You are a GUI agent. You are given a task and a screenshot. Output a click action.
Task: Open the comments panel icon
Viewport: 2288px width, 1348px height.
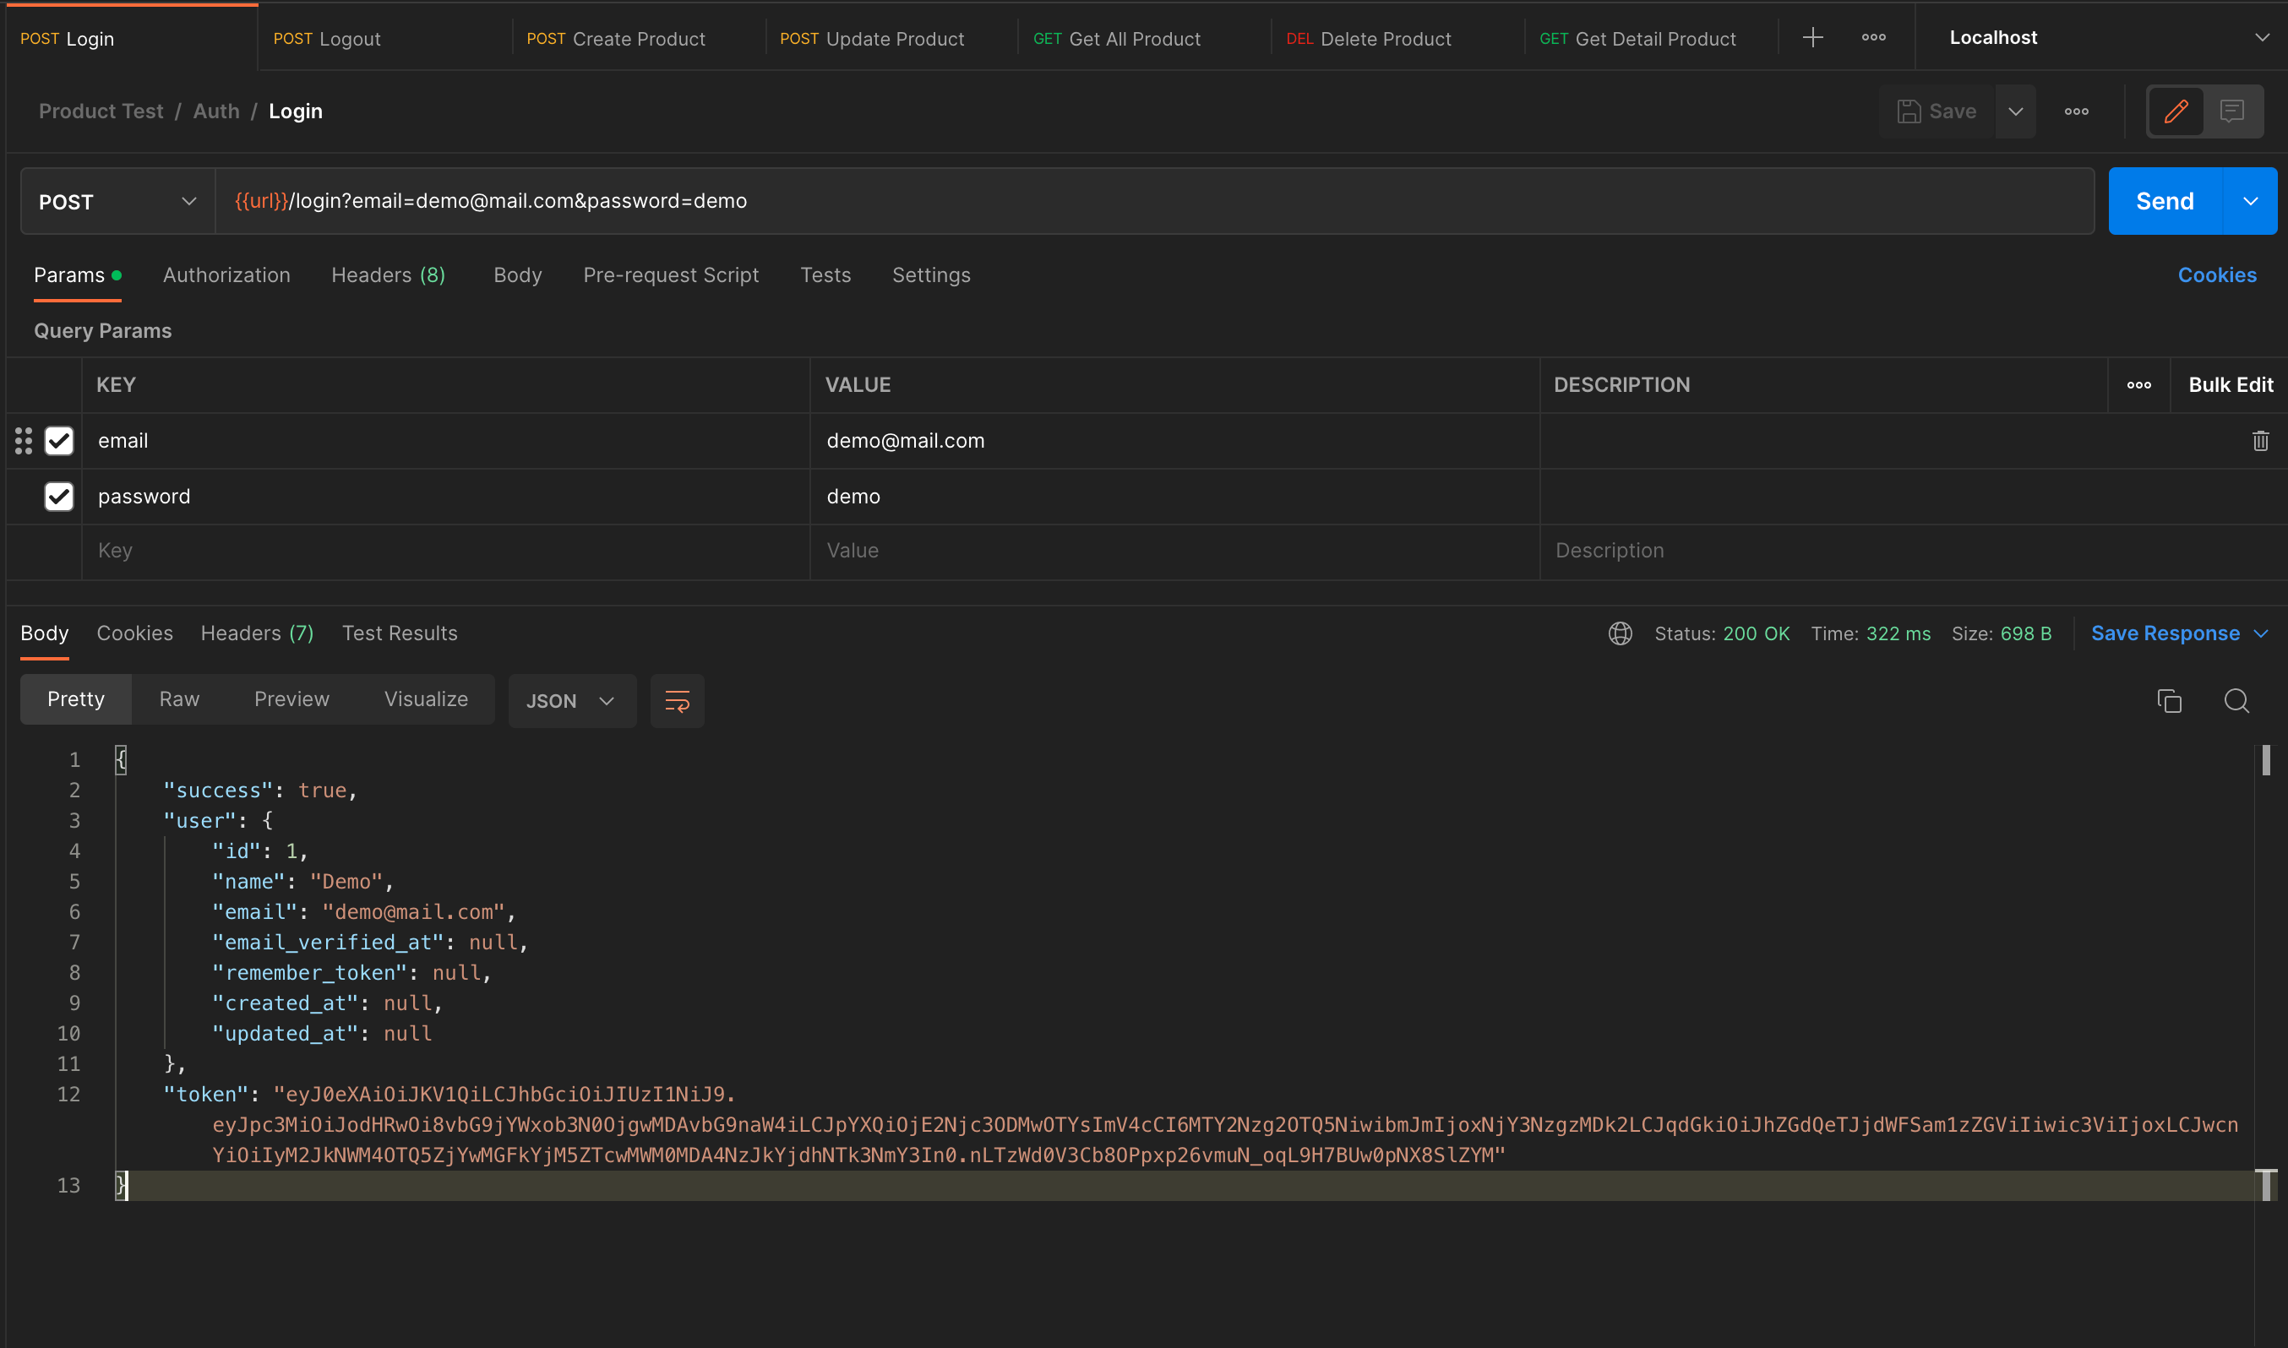(2231, 111)
